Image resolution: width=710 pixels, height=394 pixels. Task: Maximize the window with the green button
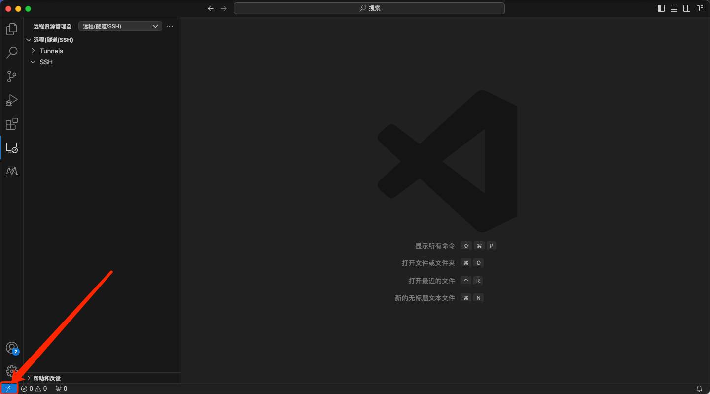point(28,9)
